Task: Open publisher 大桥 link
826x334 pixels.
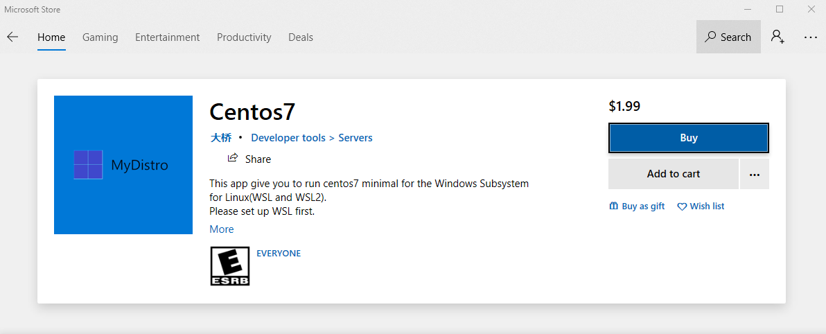Action: (x=221, y=138)
